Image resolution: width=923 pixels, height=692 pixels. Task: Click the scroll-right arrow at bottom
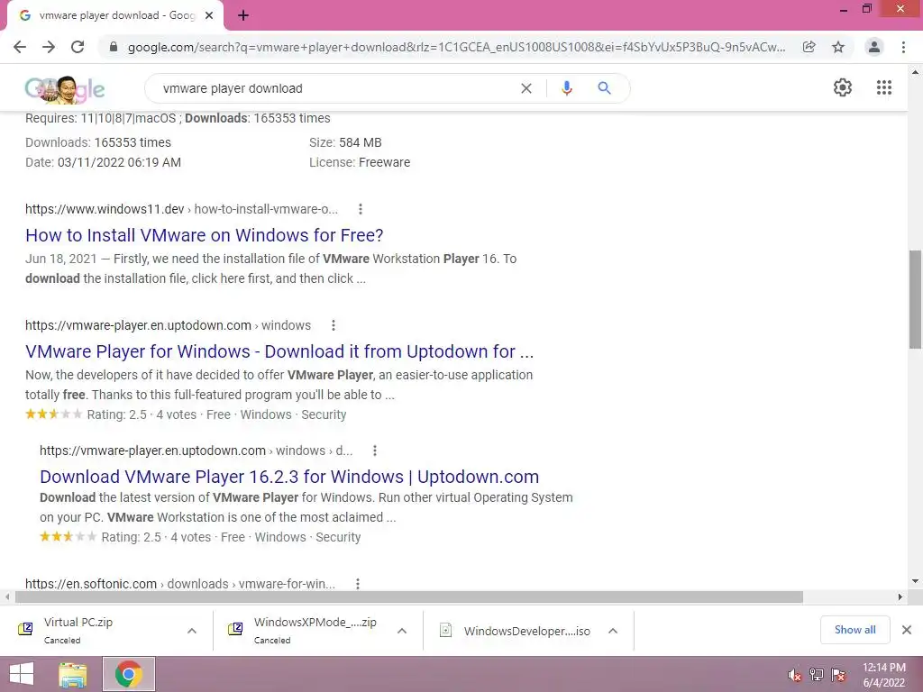[x=900, y=597]
